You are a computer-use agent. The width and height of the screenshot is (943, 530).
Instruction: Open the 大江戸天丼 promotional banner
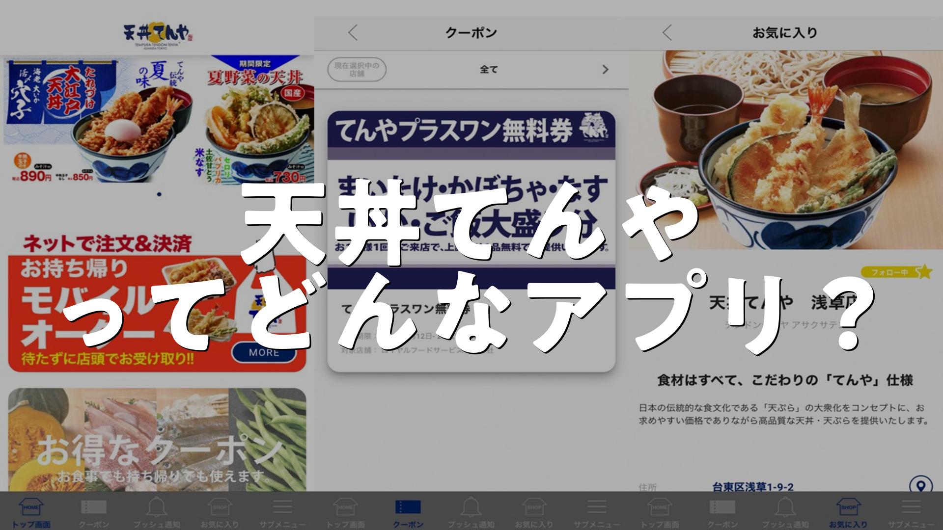(x=98, y=119)
